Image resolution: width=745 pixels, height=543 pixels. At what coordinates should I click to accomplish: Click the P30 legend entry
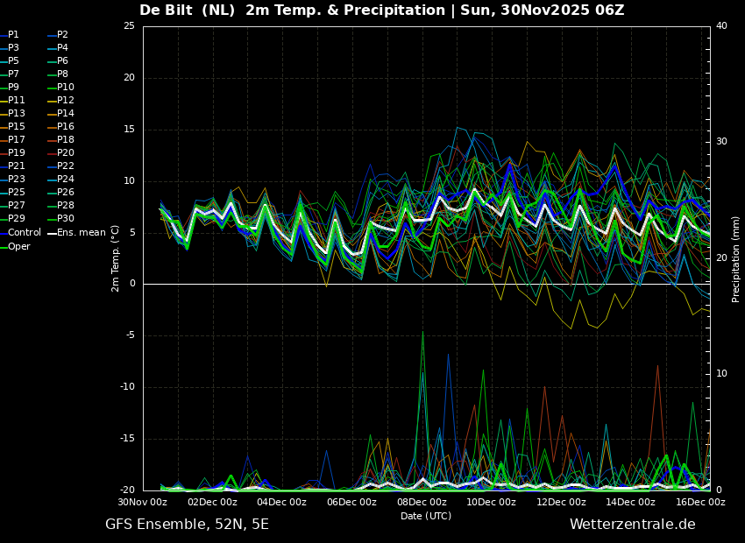click(x=66, y=219)
